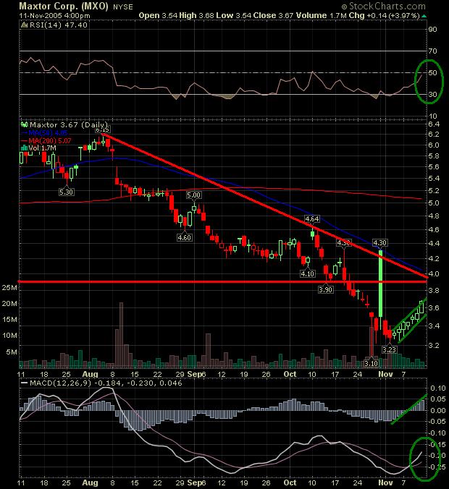Click the MACD(12,26,9) -0.184, -0.230, 0.046 label

pos(106,383)
